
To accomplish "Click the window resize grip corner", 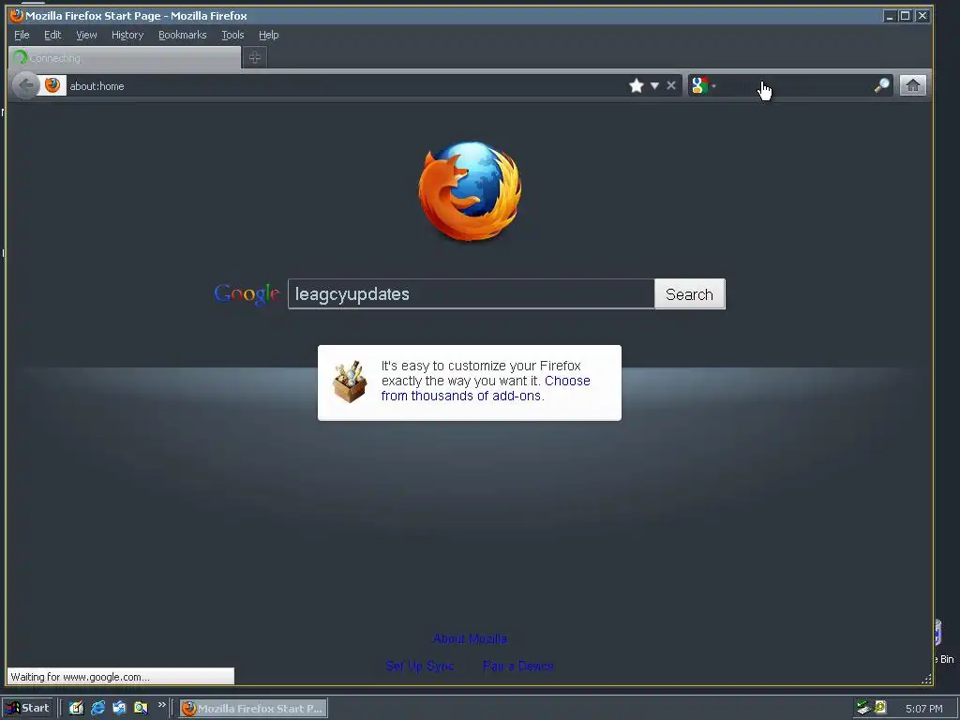I will 926,679.
